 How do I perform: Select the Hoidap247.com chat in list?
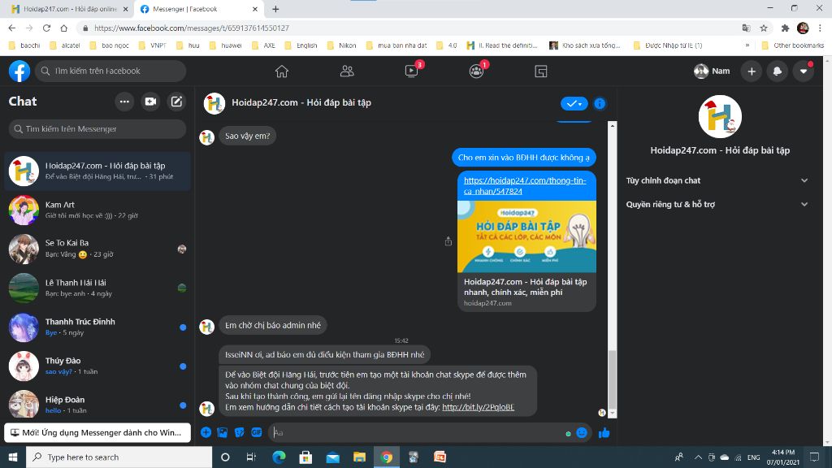click(97, 171)
